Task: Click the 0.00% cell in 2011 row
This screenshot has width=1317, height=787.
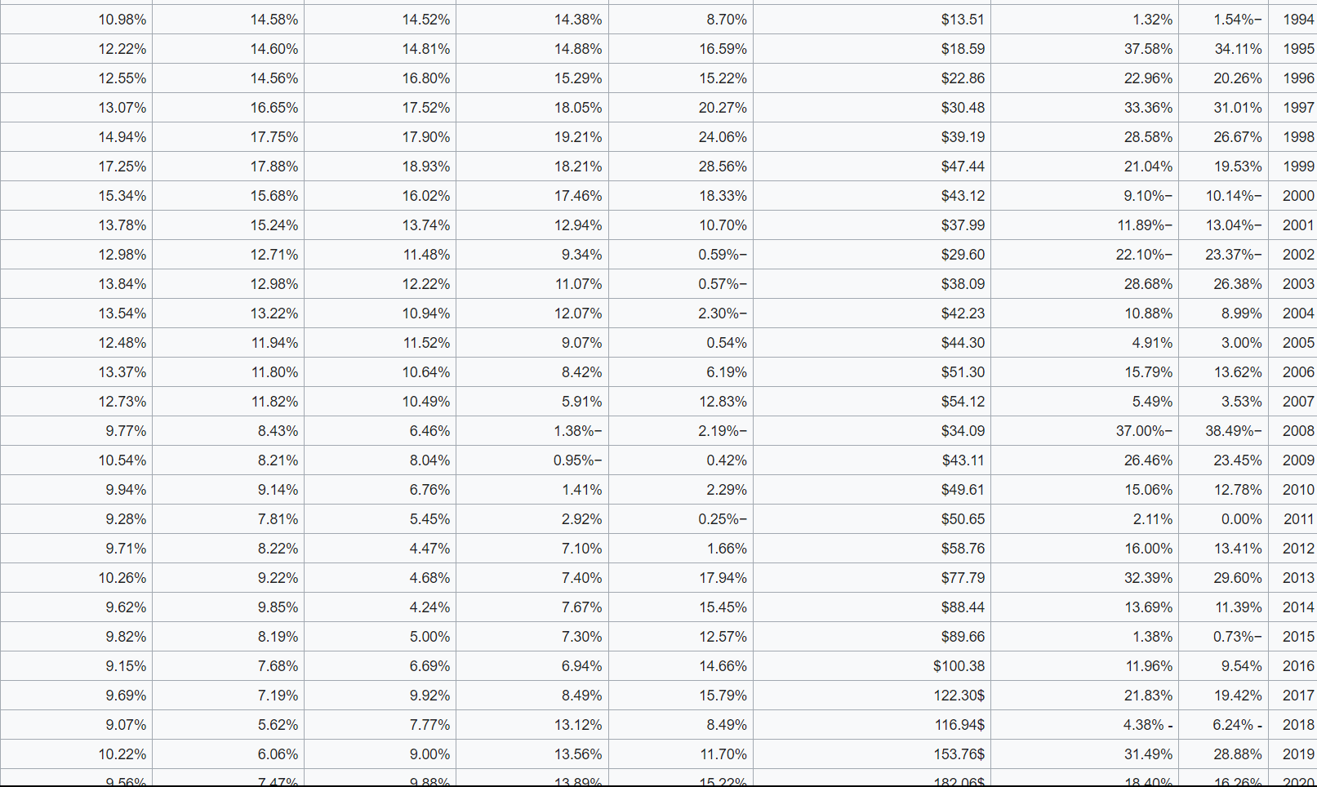Action: point(1241,519)
